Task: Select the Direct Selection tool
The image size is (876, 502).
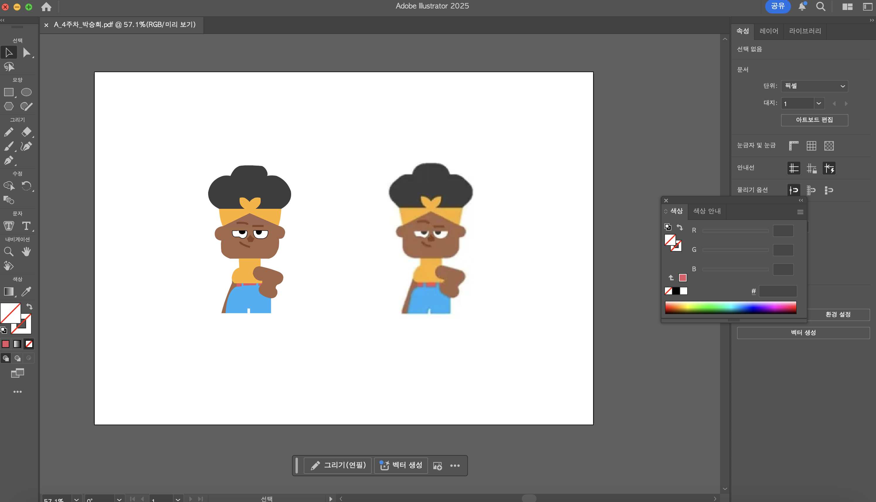Action: click(x=26, y=53)
